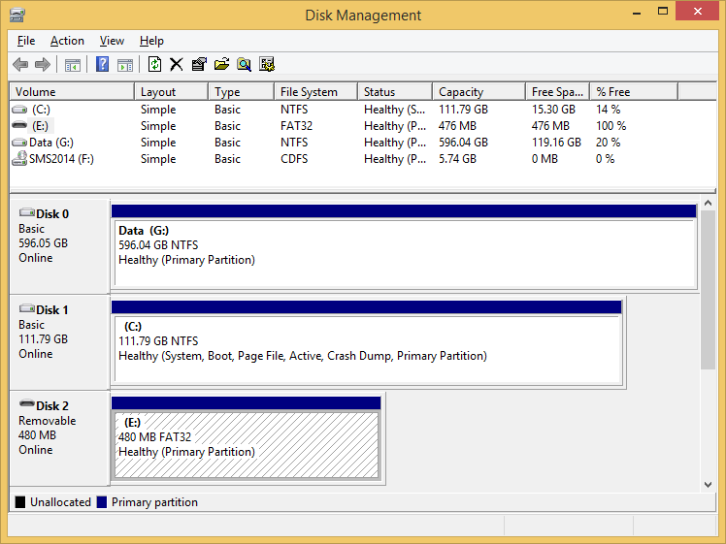Click the 5.74 GB capacity cell
This screenshot has width=726, height=544.
pyautogui.click(x=457, y=159)
